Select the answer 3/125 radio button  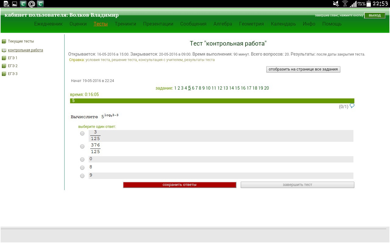click(x=82, y=133)
